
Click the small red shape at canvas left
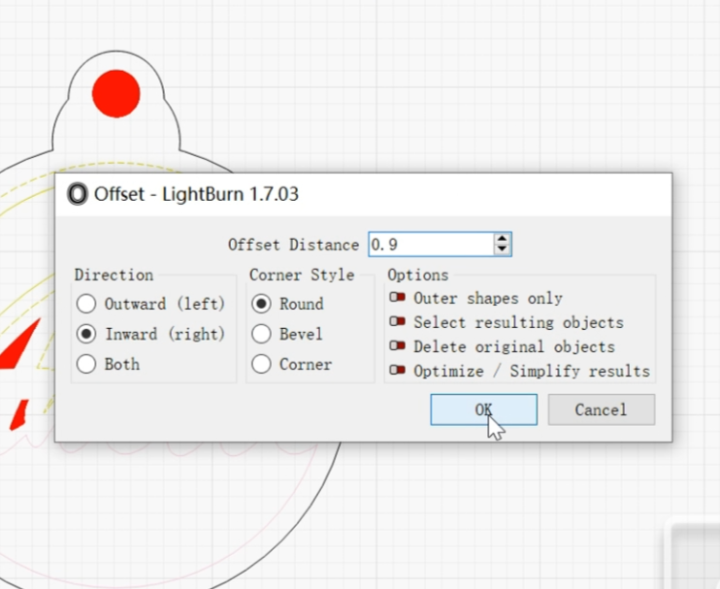tap(17, 414)
